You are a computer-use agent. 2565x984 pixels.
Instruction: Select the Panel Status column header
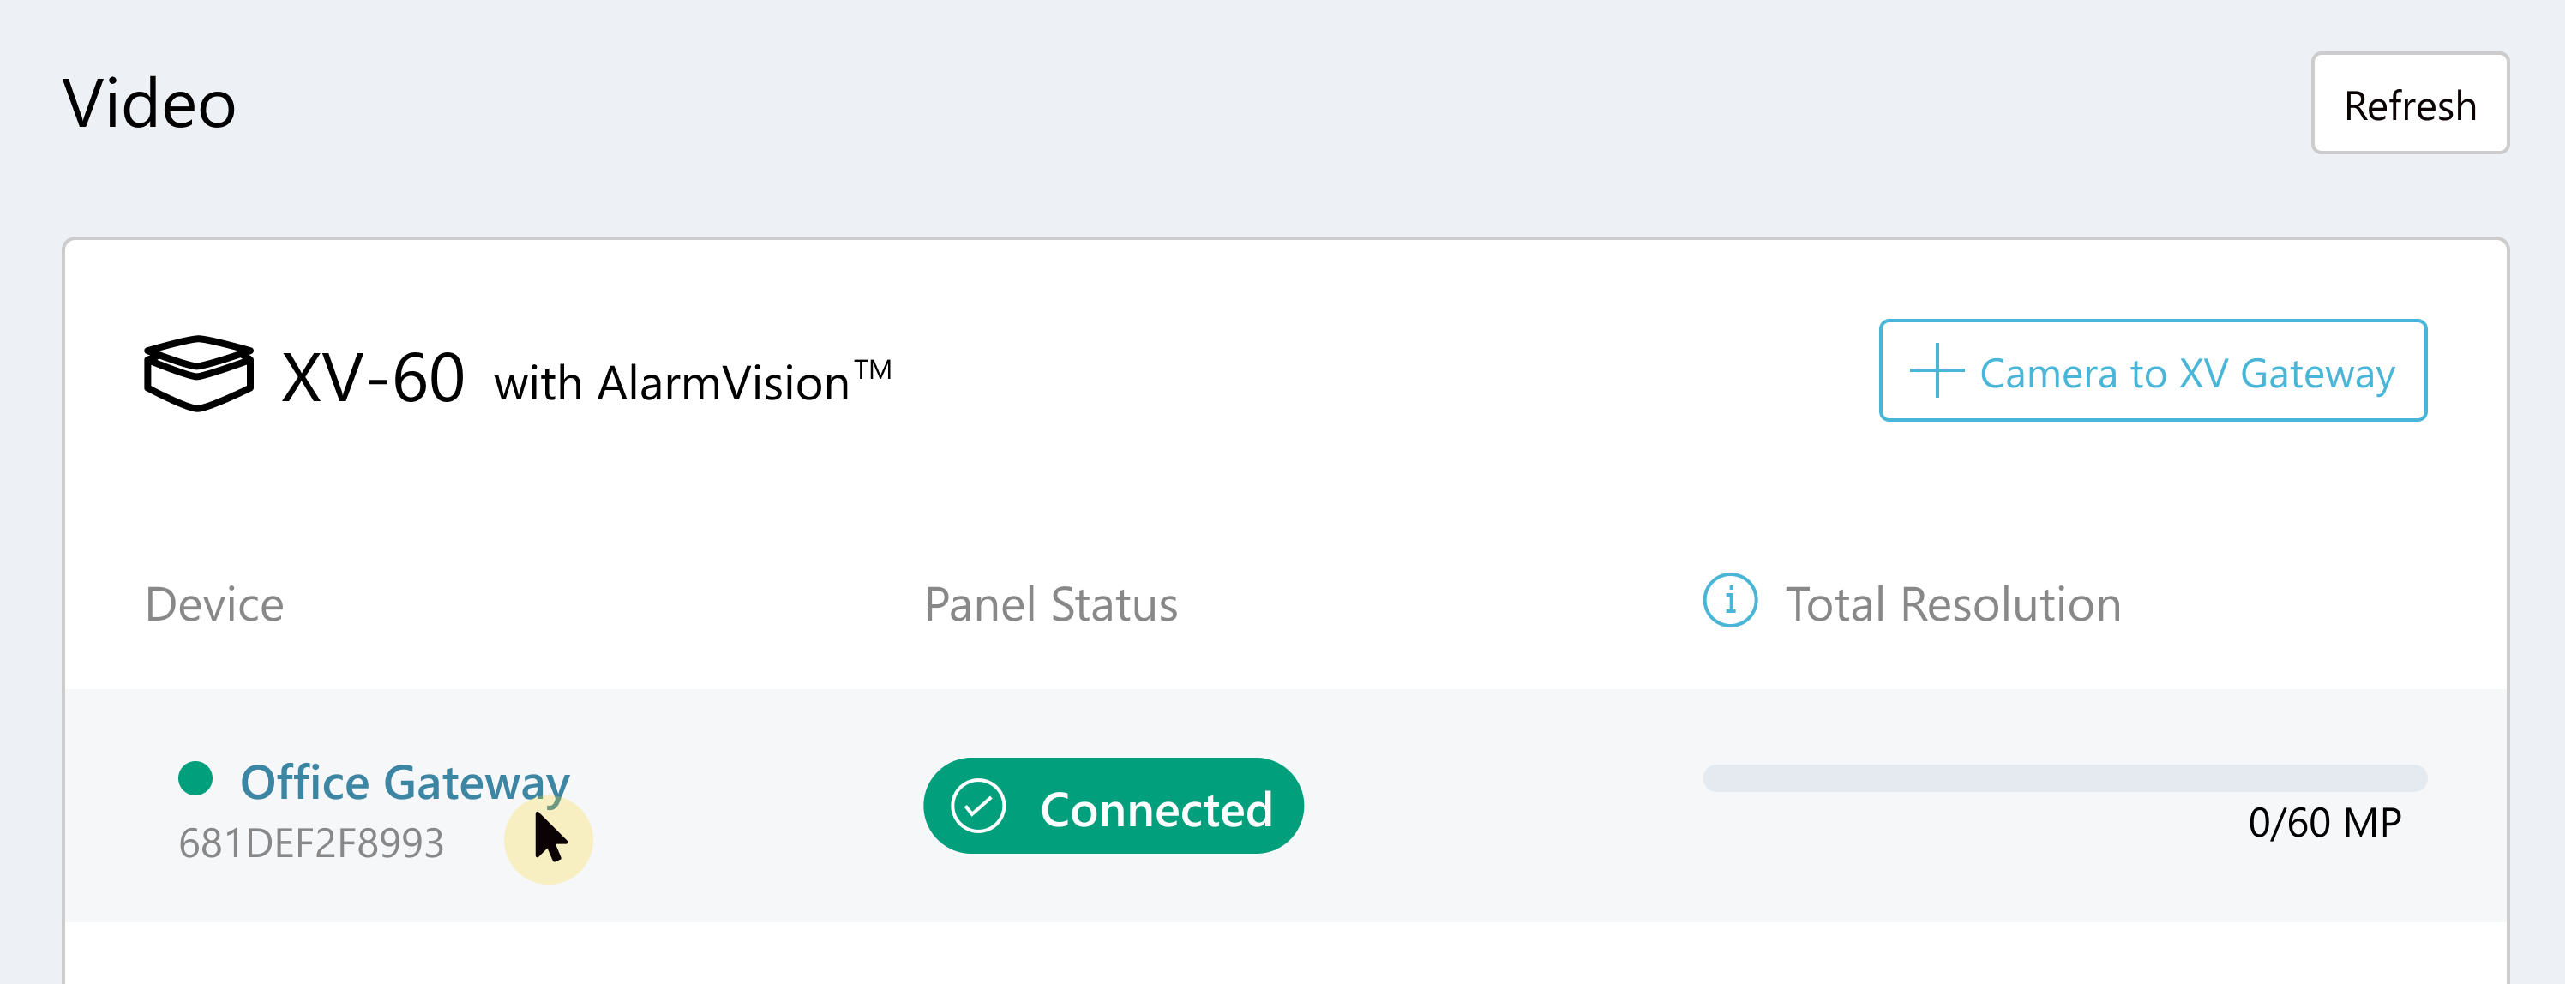coord(1050,604)
